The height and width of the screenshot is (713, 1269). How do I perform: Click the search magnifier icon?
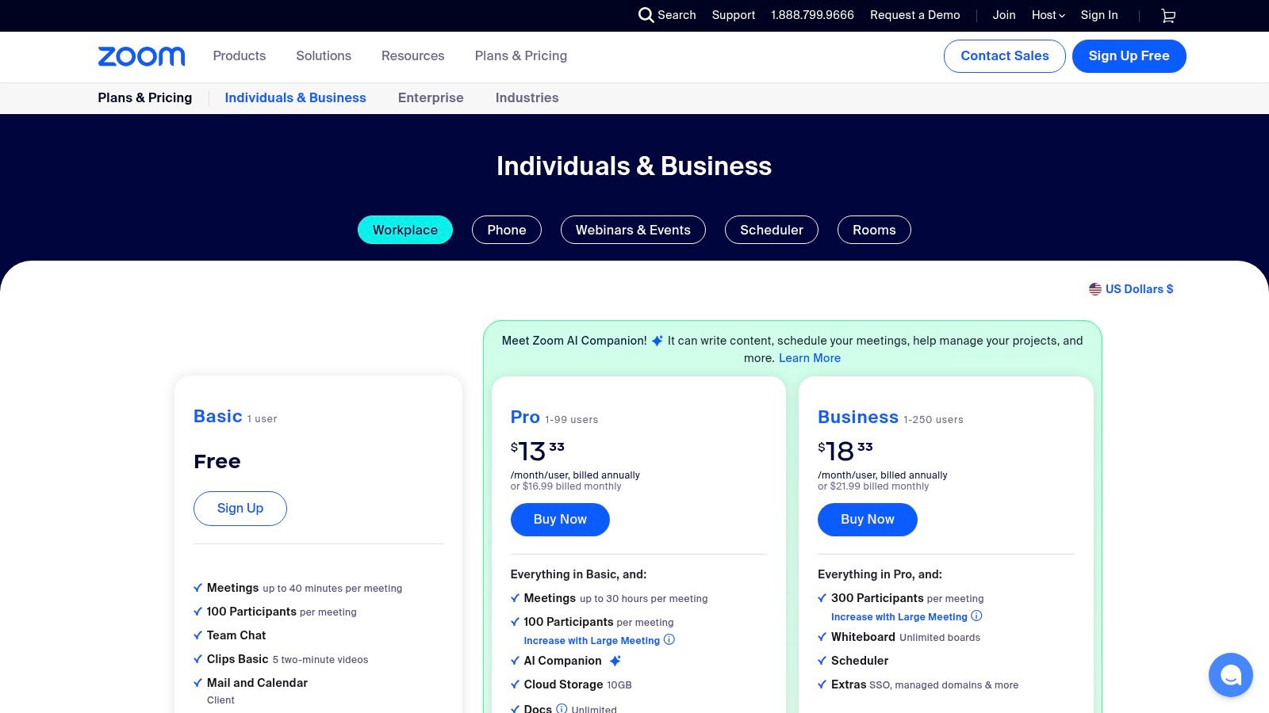[646, 15]
